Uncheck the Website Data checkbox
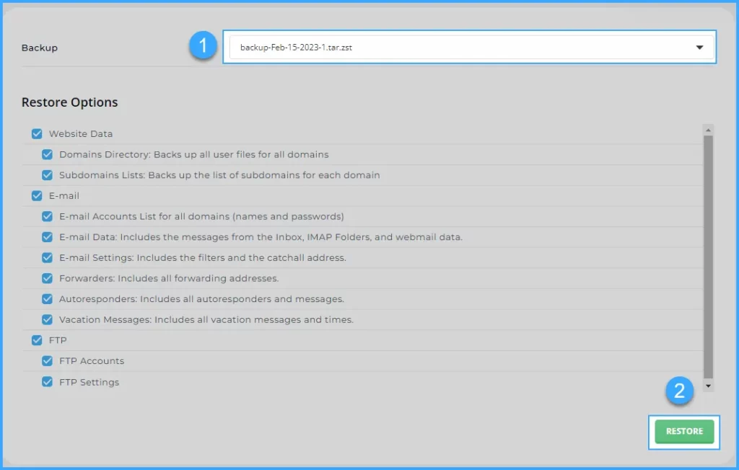This screenshot has height=470, width=739. tap(37, 133)
